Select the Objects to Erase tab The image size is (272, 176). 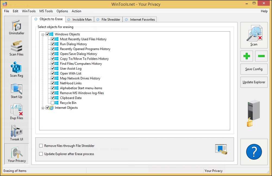pyautogui.click(x=49, y=19)
